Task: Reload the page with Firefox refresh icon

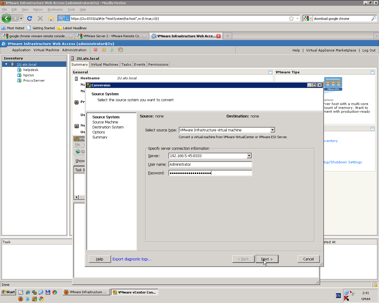Action: tap(30, 18)
